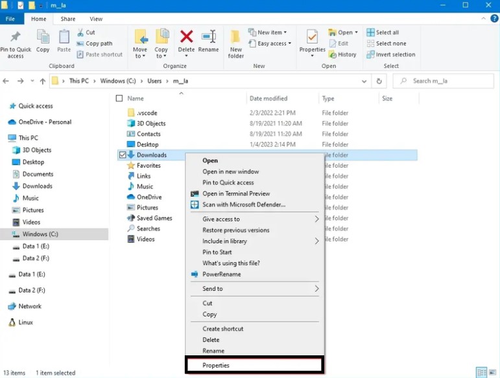Screen dimensions: 500x378
Task: Collapse the ribbon with the chevron
Action: click(483, 19)
